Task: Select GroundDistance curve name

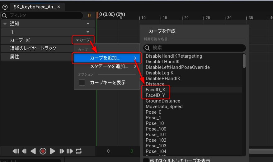Action: [x=163, y=101]
